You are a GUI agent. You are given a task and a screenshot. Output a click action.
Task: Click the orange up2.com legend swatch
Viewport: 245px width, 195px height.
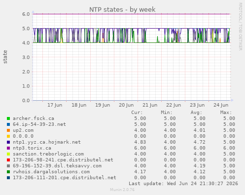tap(8, 130)
